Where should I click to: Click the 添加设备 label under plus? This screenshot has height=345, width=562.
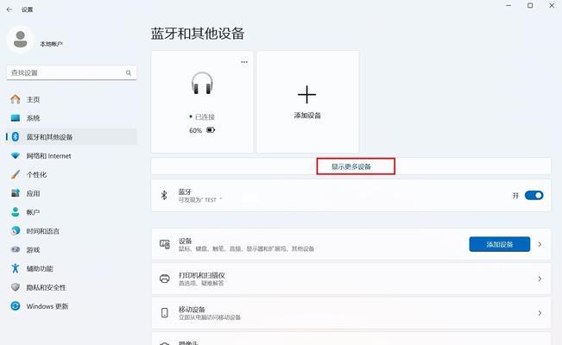coord(307,116)
